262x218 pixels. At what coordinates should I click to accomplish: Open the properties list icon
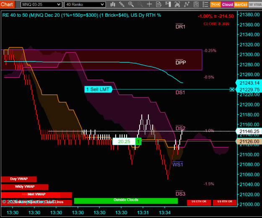point(205,4)
